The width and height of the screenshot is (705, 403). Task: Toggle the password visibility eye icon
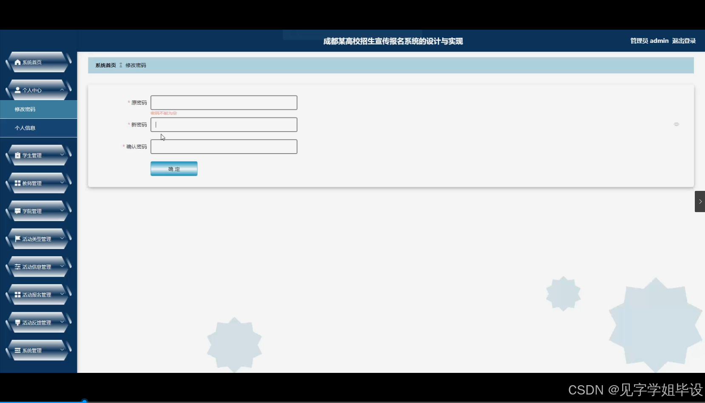(x=677, y=124)
